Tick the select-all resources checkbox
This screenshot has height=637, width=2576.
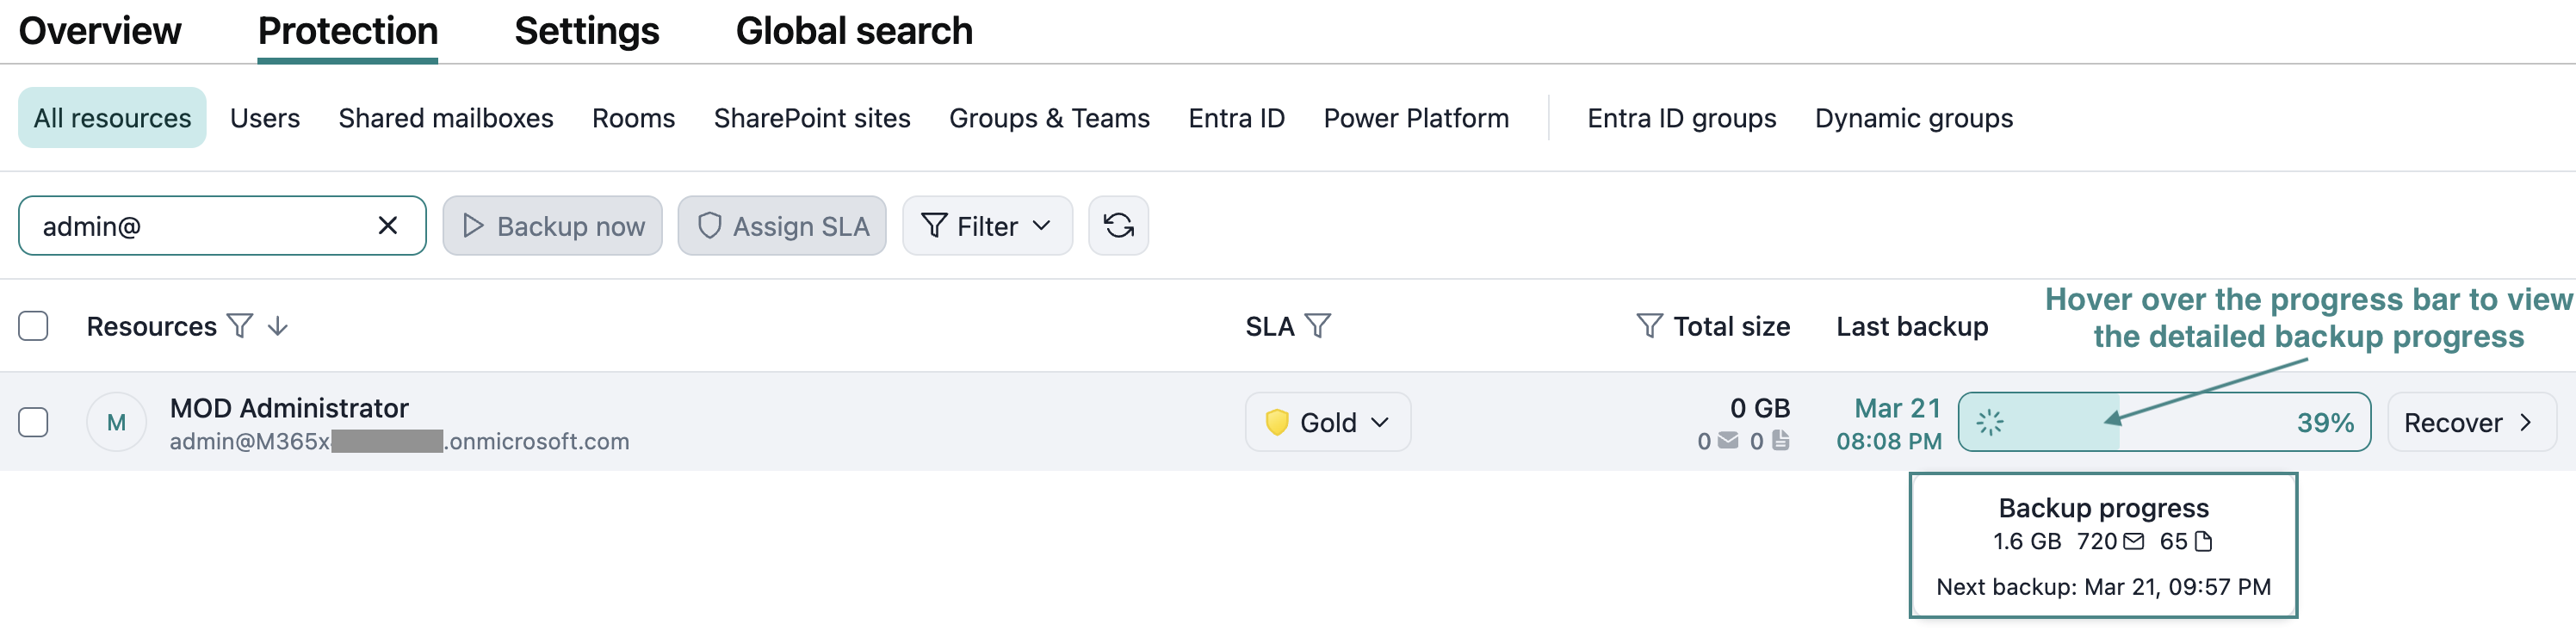click(x=33, y=326)
